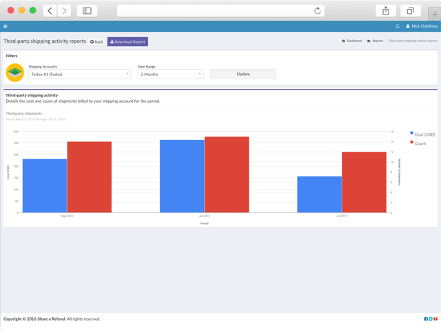Click the browser address bar field

coord(217,10)
